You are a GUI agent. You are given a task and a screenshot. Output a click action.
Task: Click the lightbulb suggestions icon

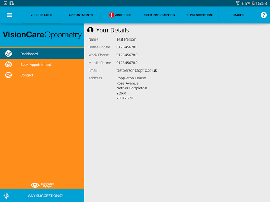[x=6, y=196]
